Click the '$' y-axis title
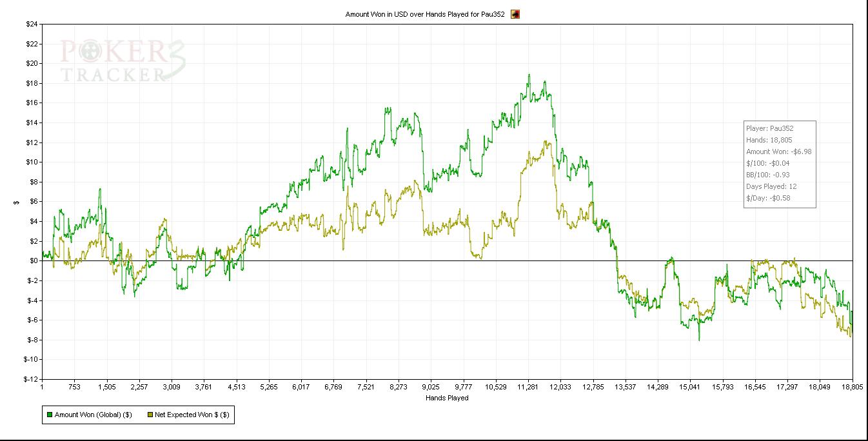This screenshot has height=441, width=868. point(17,202)
